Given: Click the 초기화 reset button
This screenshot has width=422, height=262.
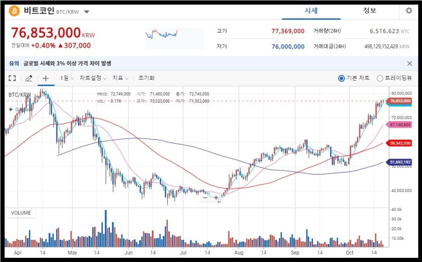Looking at the screenshot, I should (x=147, y=77).
